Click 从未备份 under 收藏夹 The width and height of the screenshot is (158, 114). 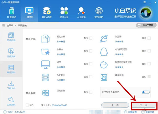tap(61, 54)
